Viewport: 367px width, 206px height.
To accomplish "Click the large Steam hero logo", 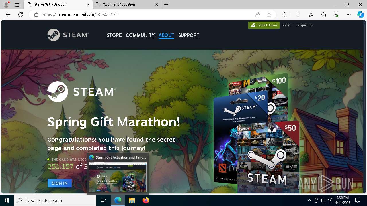I will tap(82, 92).
